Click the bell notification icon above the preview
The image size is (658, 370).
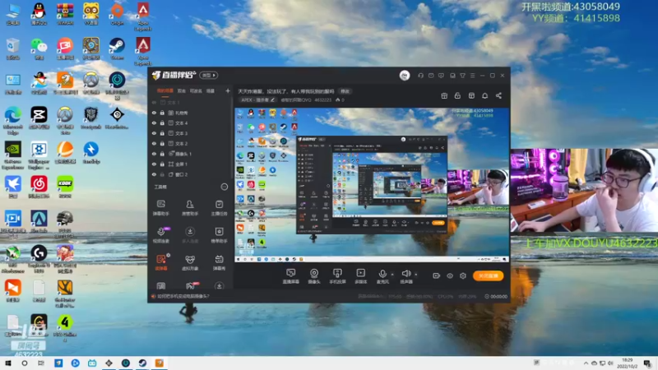(484, 95)
